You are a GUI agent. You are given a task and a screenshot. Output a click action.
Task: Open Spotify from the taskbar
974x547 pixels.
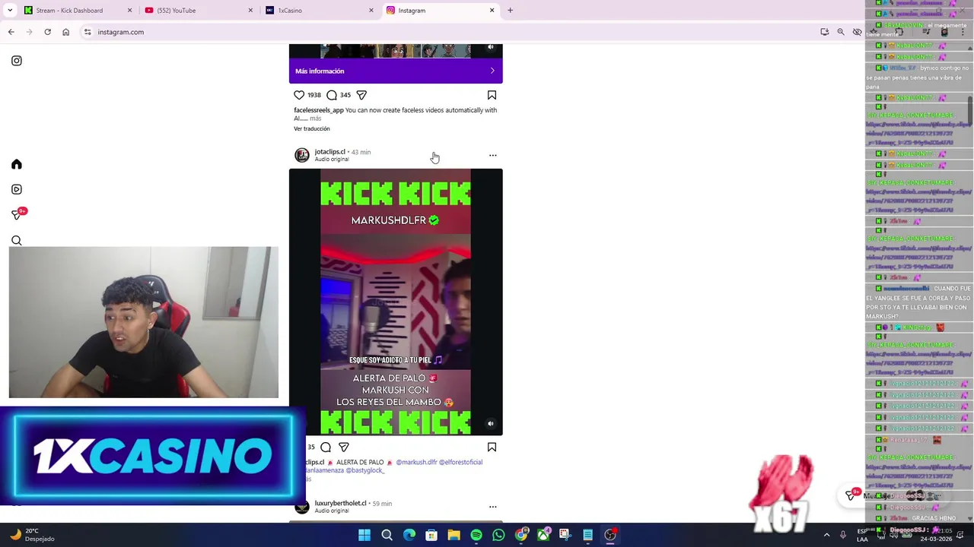[476, 535]
